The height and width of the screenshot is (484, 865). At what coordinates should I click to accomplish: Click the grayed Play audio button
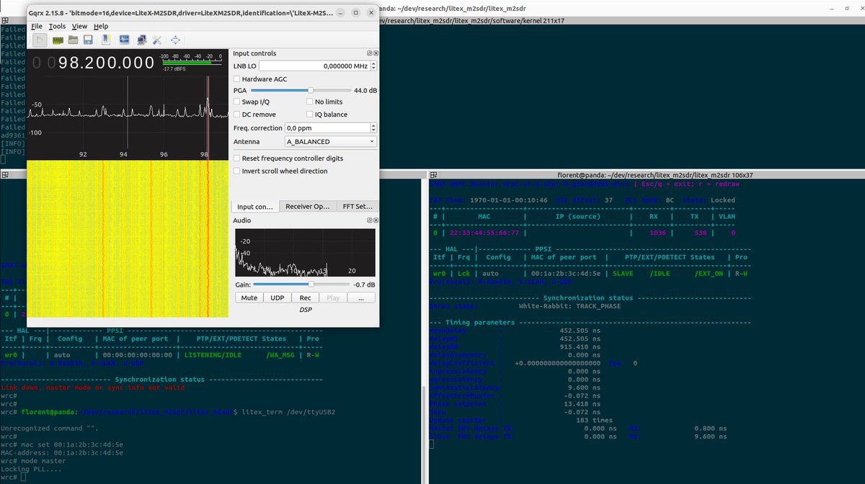pos(333,297)
